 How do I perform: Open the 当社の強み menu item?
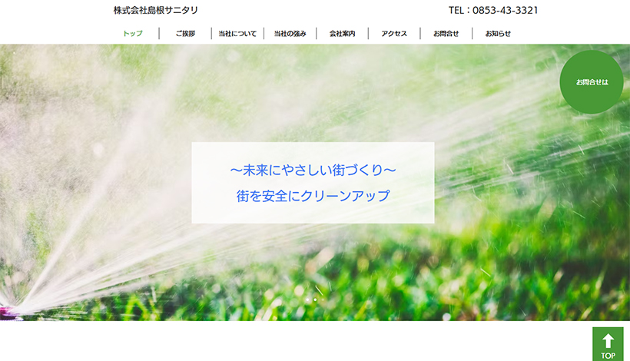[x=290, y=34]
